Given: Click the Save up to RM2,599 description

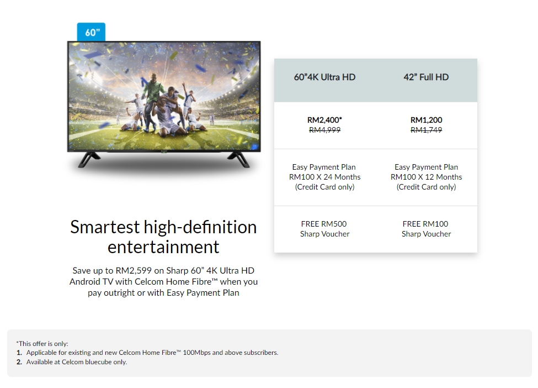Looking at the screenshot, I should tap(163, 282).
